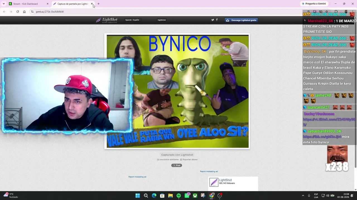This screenshot has width=357, height=200.
Task: Click the X Post share button
Action: tap(177, 165)
